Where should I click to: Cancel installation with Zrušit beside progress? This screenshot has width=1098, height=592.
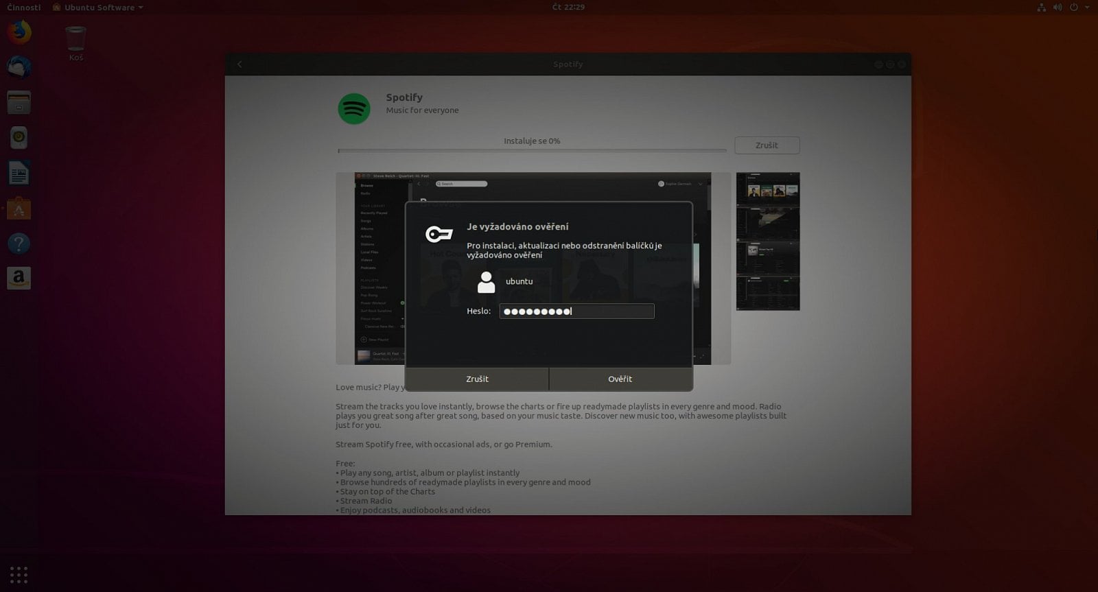click(x=767, y=145)
